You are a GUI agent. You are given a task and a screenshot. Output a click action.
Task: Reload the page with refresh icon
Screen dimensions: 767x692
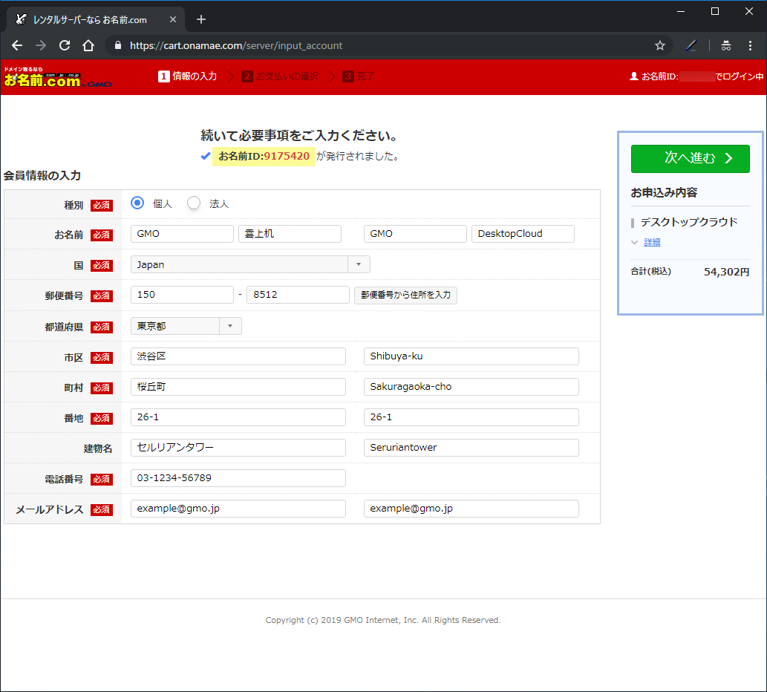65,45
